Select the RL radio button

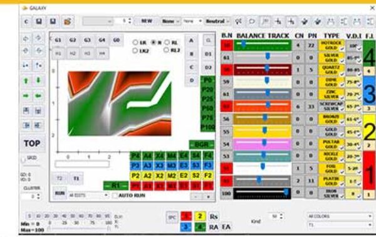coord(167,43)
